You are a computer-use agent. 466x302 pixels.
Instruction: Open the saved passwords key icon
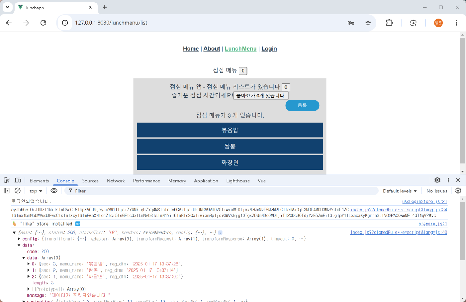pyautogui.click(x=351, y=23)
